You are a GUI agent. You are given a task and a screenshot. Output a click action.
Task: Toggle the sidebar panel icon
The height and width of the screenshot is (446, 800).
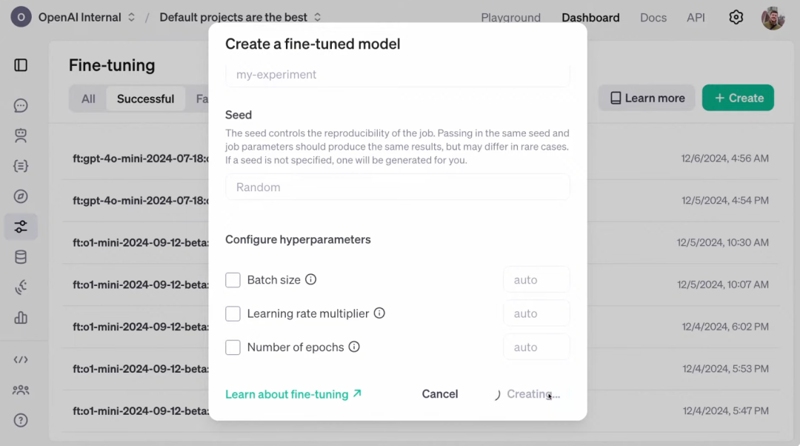[21, 65]
